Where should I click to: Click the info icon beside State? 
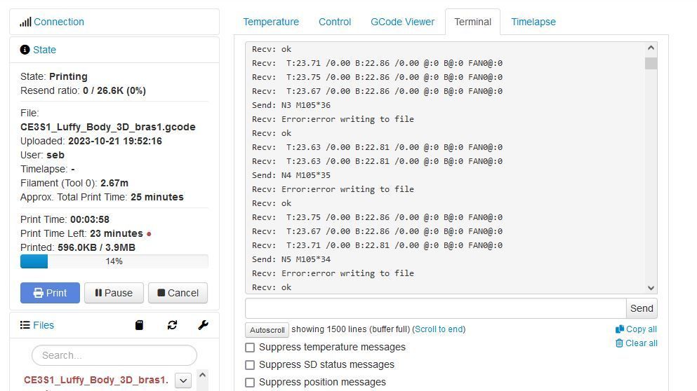pyautogui.click(x=25, y=50)
